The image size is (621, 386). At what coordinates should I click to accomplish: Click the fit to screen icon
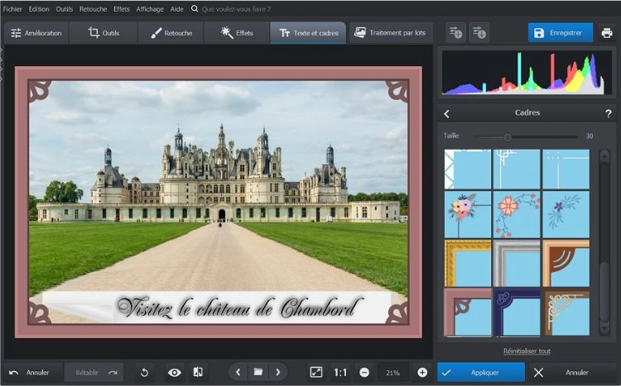coord(316,372)
